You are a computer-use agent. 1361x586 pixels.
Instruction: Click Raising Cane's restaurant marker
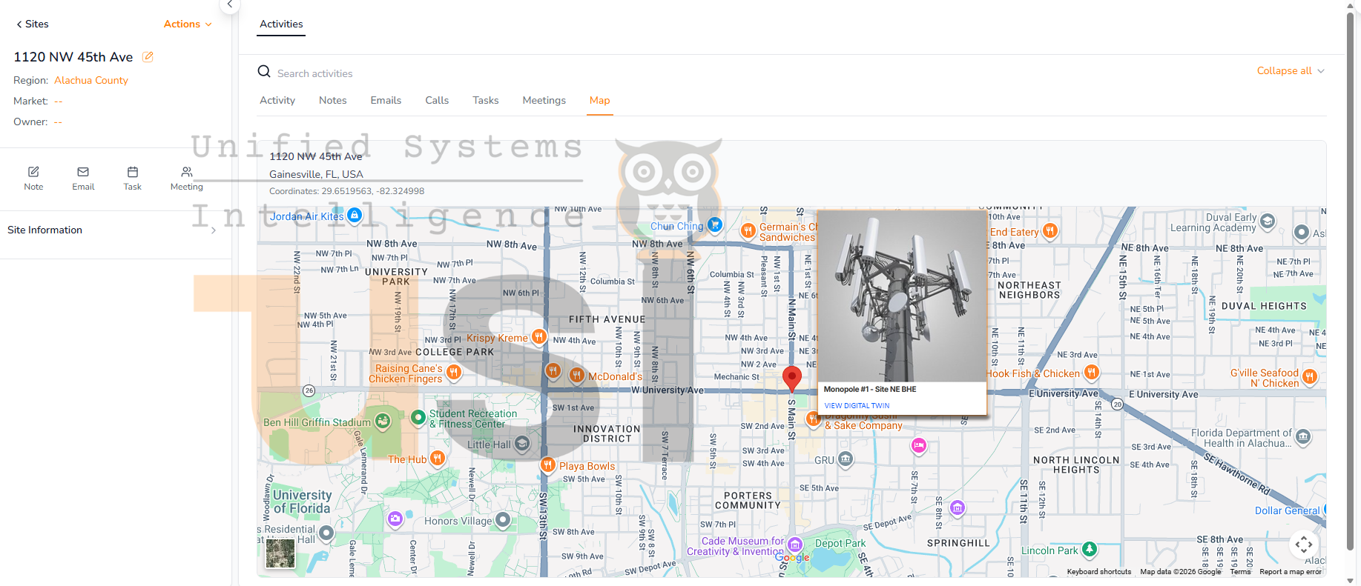pos(454,373)
